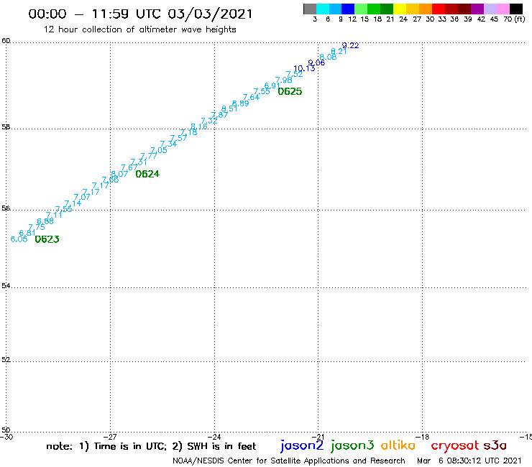
Task: Click the 6.89 wave height value
Action: (x=241, y=103)
